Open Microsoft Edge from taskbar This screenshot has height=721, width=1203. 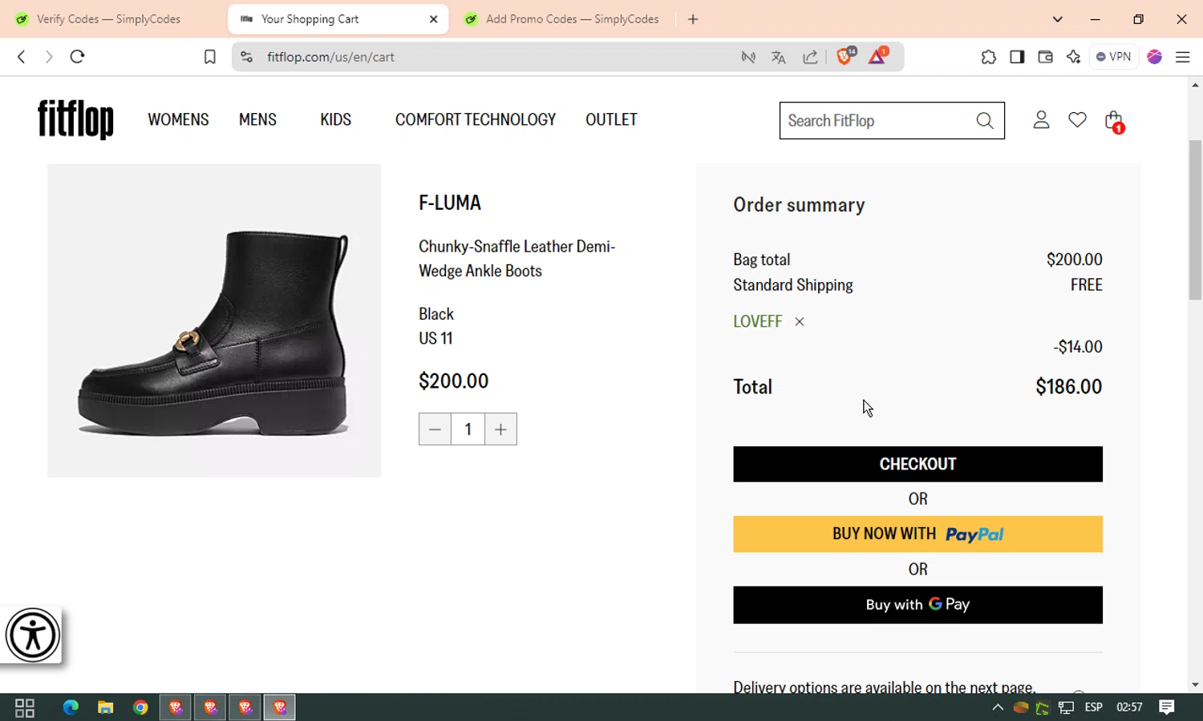[x=71, y=707]
